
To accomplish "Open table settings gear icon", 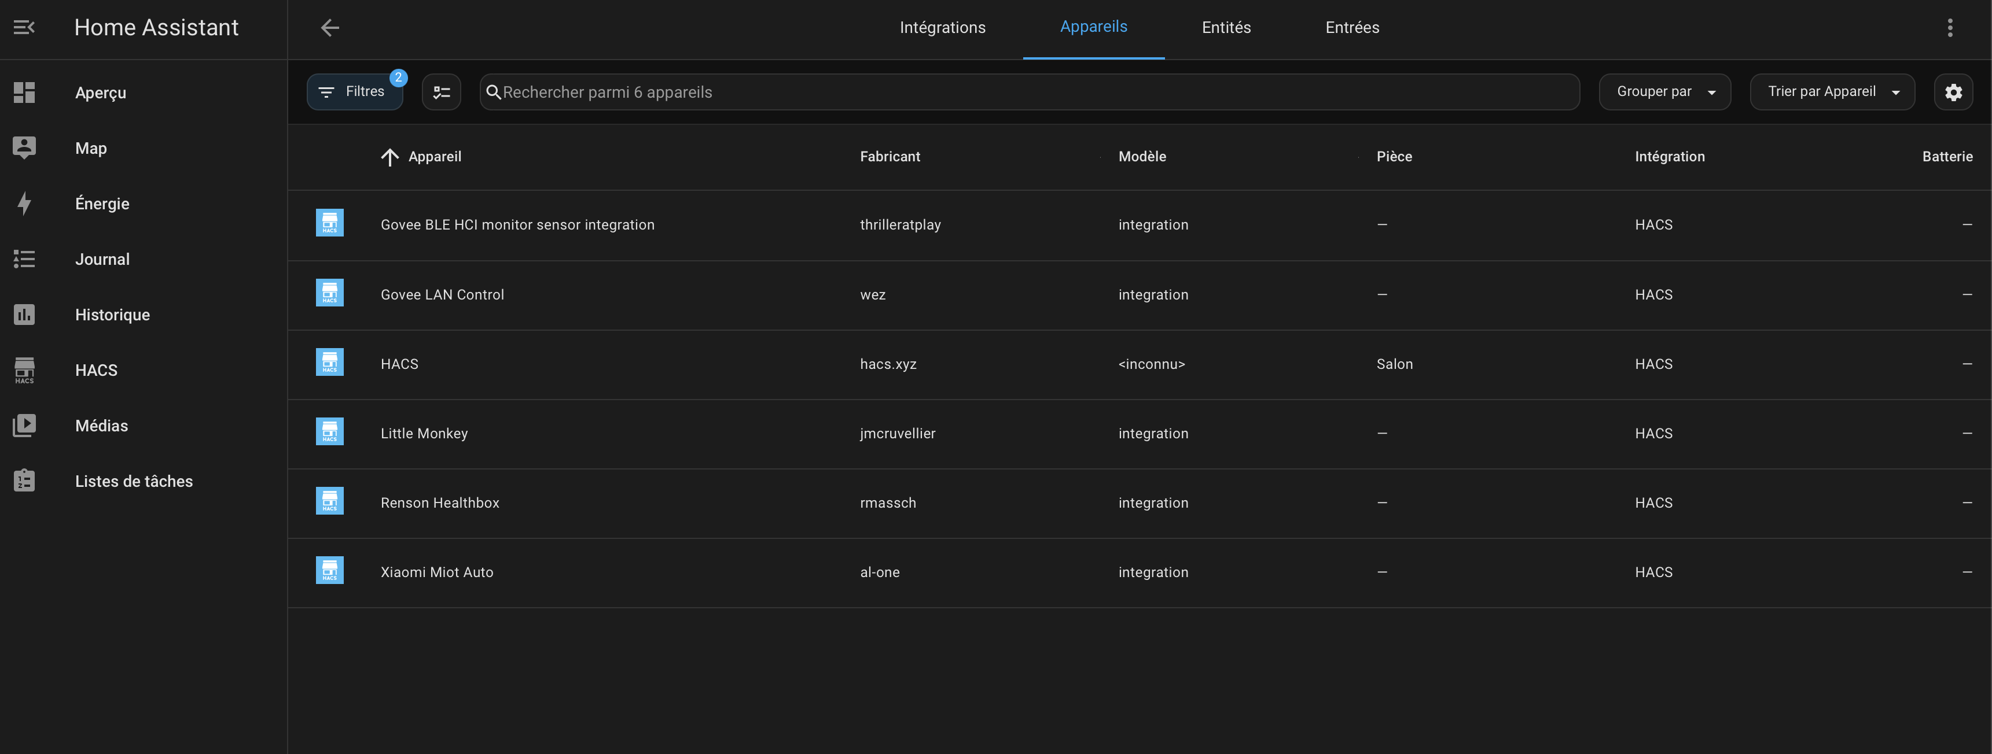I will coord(1953,92).
